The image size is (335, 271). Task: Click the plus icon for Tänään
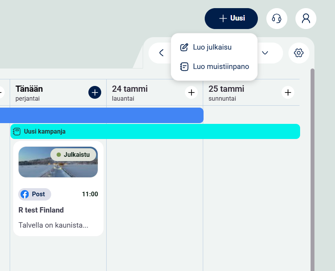point(95,93)
